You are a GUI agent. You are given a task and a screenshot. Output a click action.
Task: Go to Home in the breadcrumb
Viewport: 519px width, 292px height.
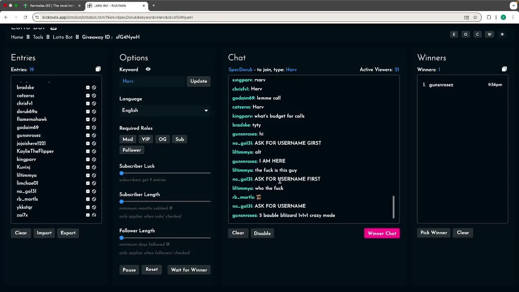click(x=17, y=37)
